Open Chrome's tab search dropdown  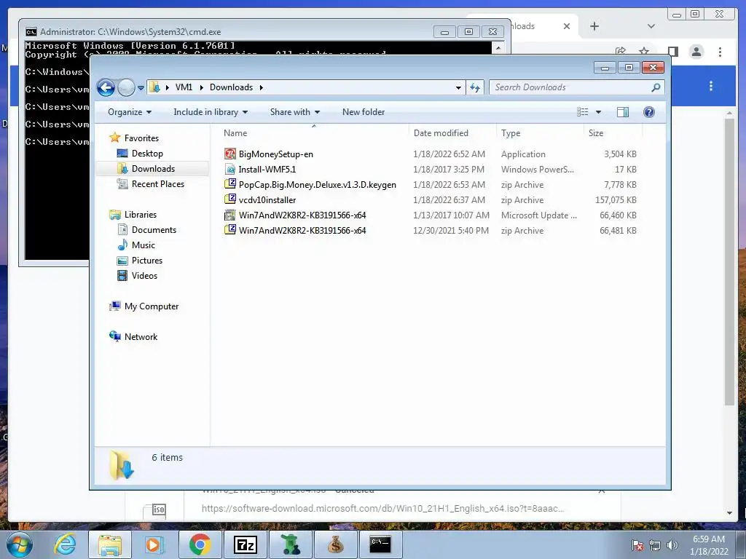click(651, 26)
